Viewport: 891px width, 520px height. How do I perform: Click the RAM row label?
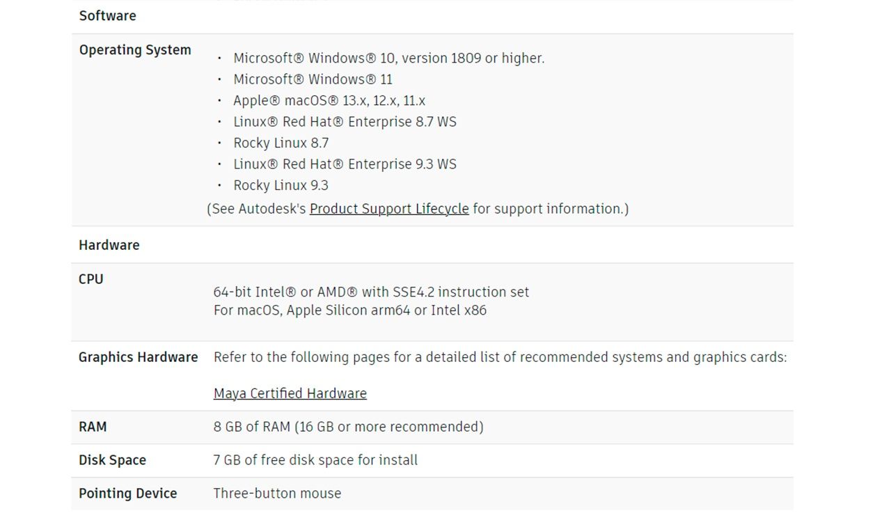tap(93, 427)
